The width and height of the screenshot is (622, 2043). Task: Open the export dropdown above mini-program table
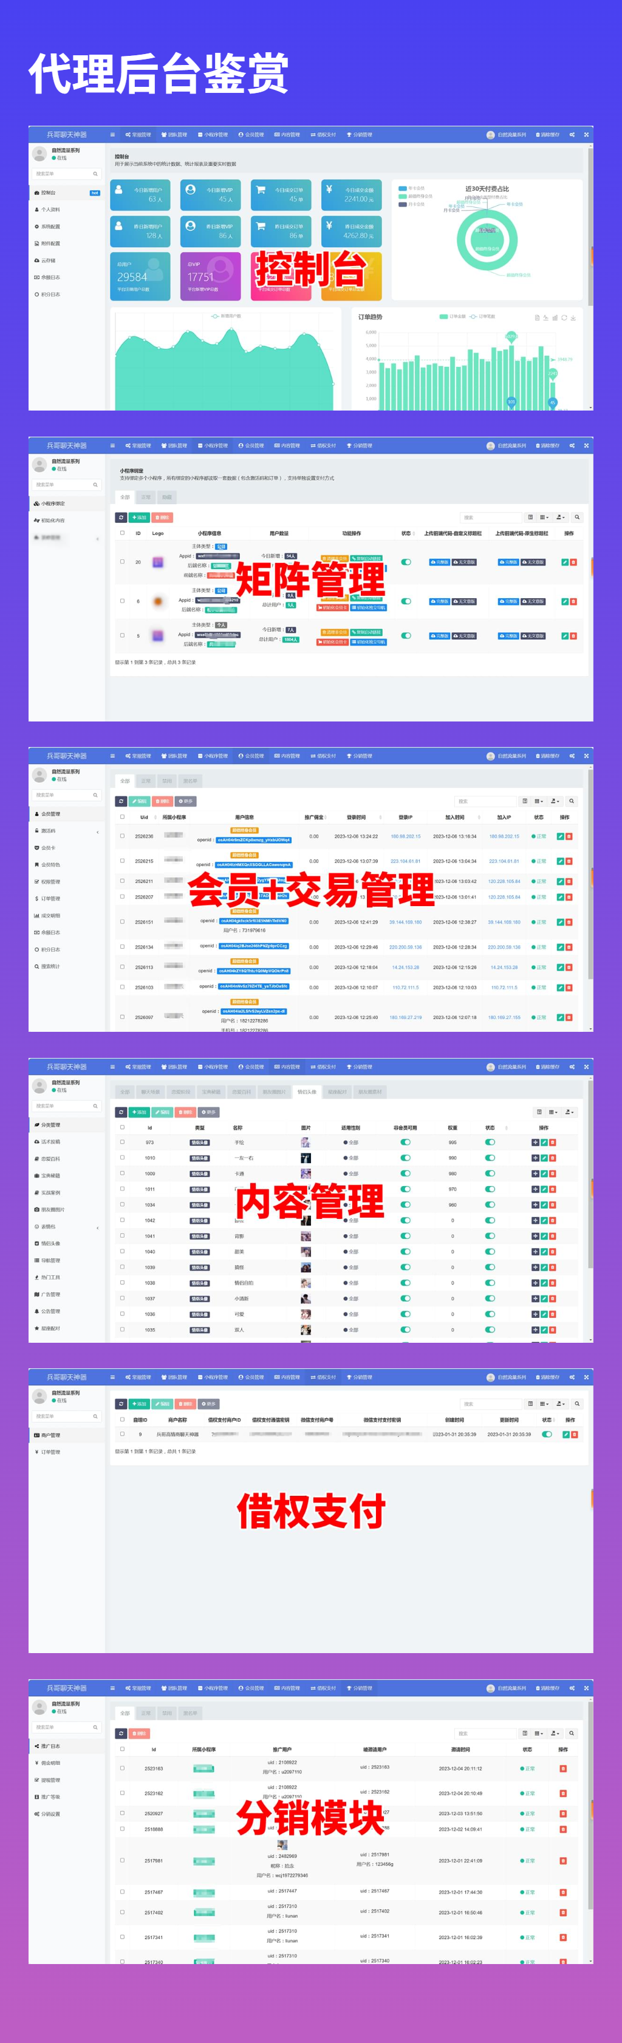pyautogui.click(x=560, y=517)
